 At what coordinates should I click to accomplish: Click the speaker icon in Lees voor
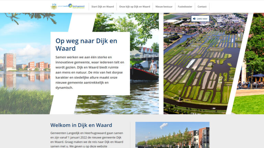point(194,19)
